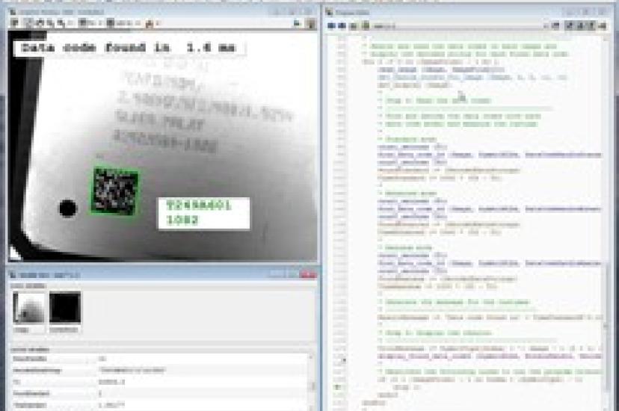Viewport: 619px width, 411px height.
Task: Click the third icon in the Program window toolbar
Action: click(354, 26)
